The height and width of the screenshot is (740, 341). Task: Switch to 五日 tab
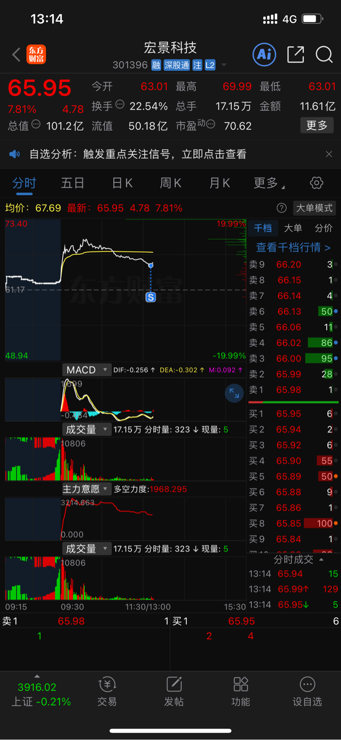click(72, 183)
